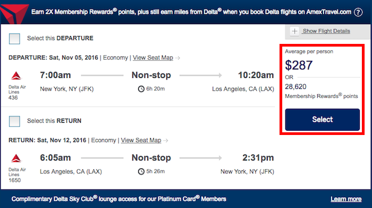Viewport: 372px width, 208px height.
Task: Click the help question mark icon
Action: point(358,12)
